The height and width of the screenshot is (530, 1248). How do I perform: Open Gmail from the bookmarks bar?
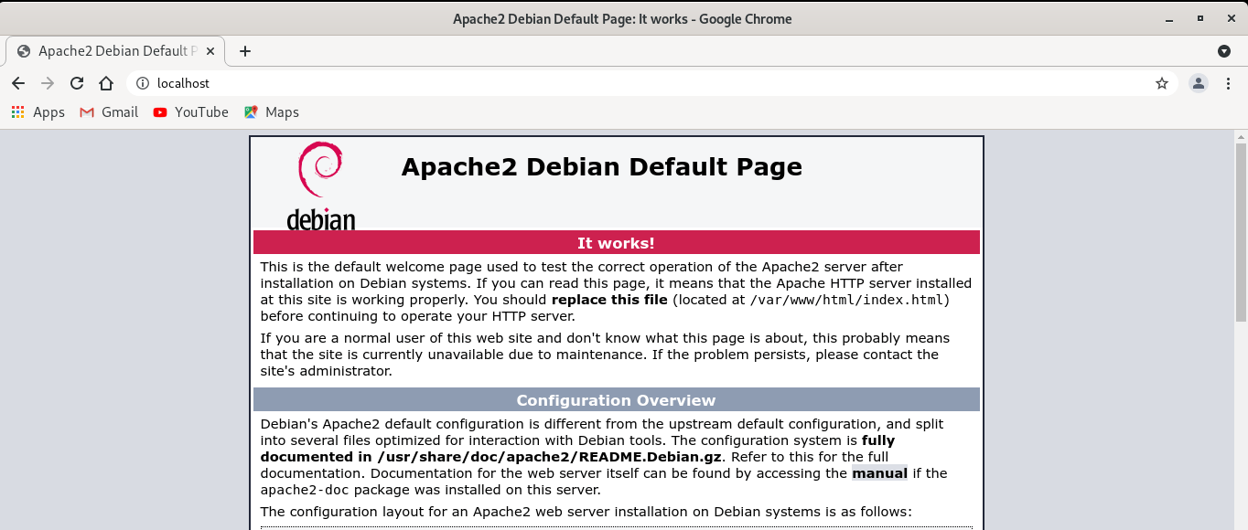108,111
